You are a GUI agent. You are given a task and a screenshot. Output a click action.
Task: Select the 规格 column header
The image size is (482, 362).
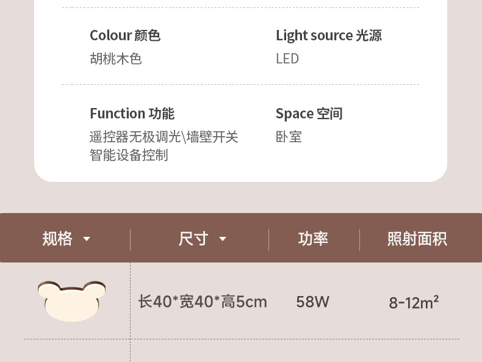58,239
